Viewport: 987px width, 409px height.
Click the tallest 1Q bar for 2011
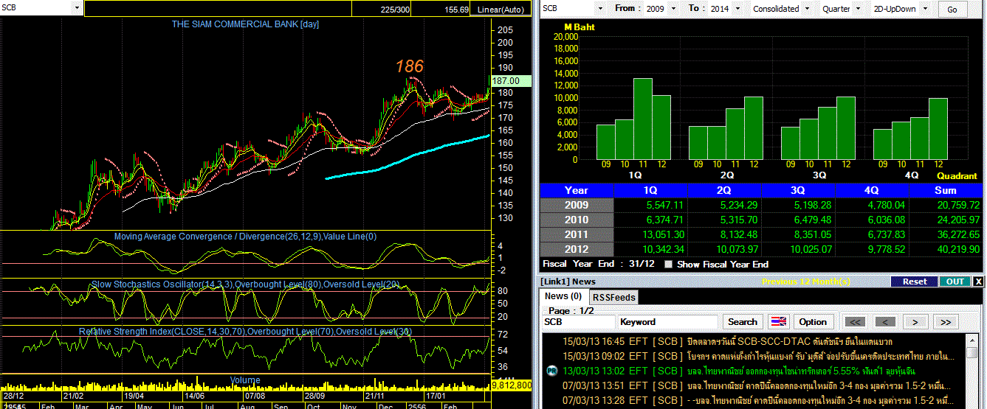pos(643,119)
